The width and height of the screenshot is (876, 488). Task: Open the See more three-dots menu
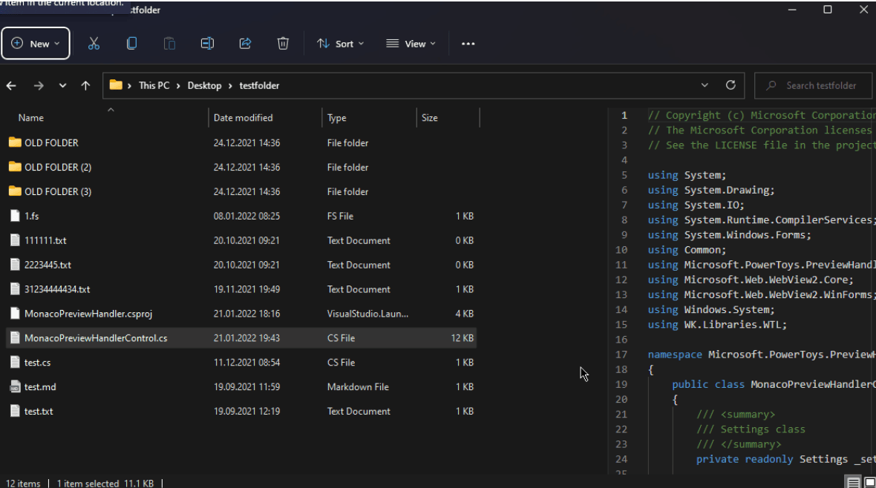pos(468,44)
